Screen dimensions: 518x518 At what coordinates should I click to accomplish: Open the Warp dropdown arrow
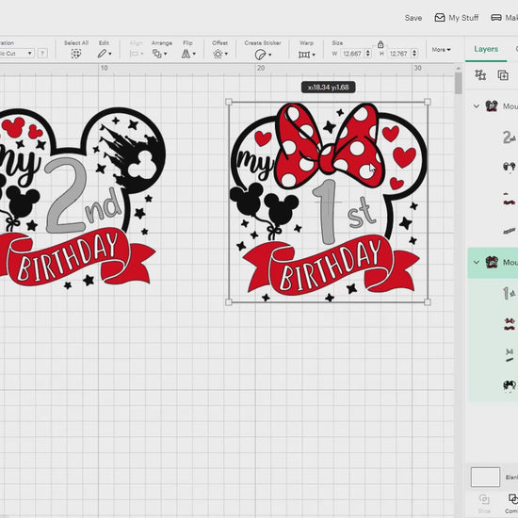[x=314, y=55]
